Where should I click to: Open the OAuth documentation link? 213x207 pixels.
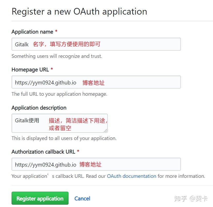point(131,176)
